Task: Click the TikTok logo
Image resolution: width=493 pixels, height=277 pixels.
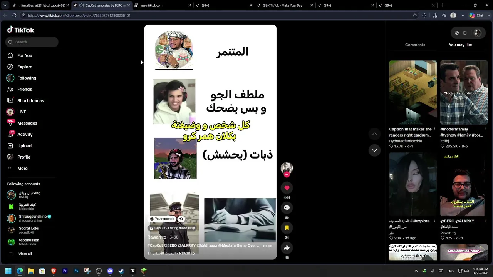Action: click(x=21, y=30)
